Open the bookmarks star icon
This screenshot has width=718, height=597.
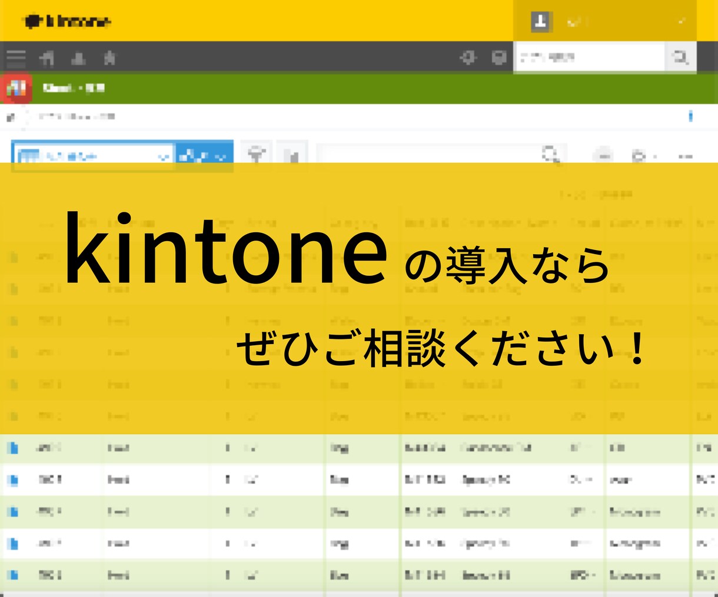click(x=109, y=58)
